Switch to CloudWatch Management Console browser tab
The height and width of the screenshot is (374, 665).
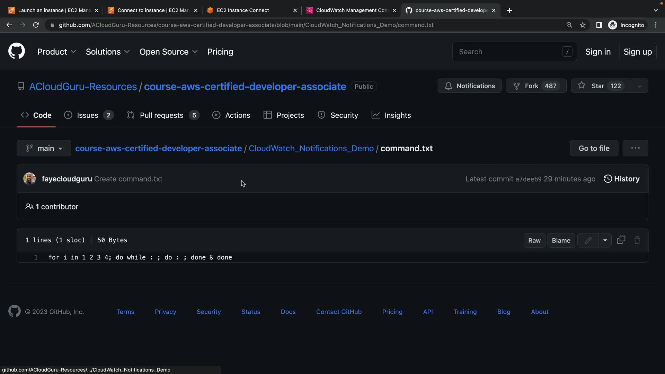351,10
